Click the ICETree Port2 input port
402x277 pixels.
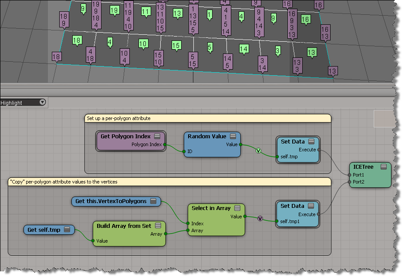(x=350, y=182)
